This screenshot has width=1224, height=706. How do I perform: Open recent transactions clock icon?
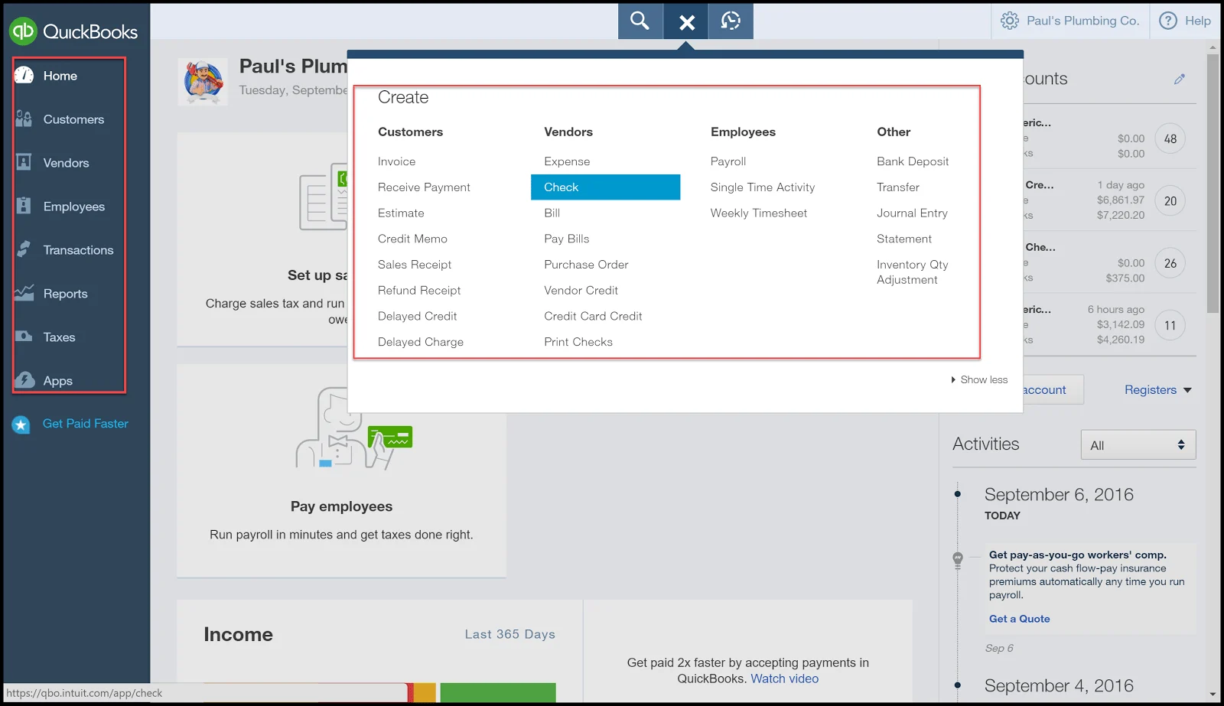pos(731,21)
